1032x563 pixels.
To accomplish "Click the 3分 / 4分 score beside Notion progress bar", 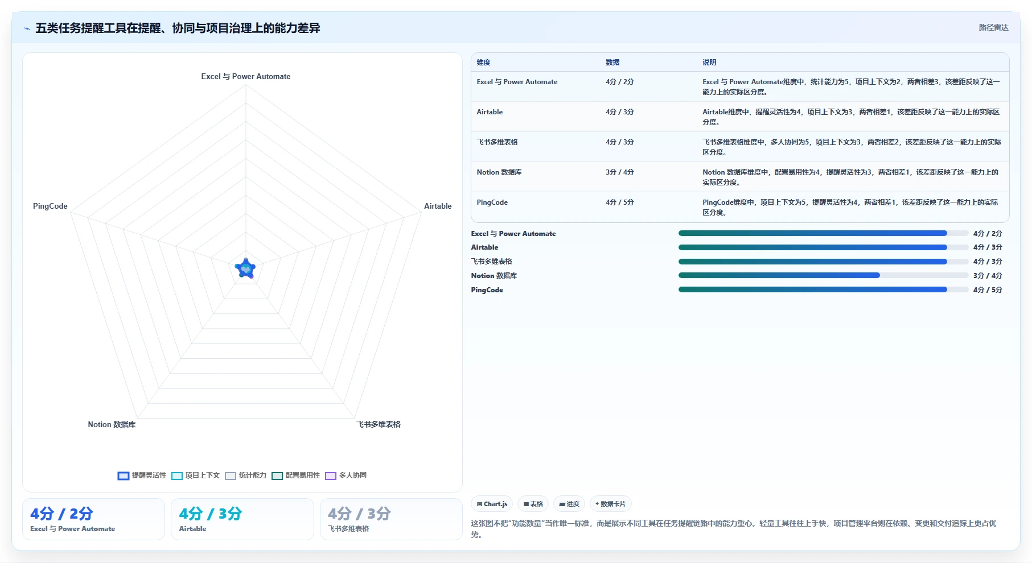I will [988, 275].
